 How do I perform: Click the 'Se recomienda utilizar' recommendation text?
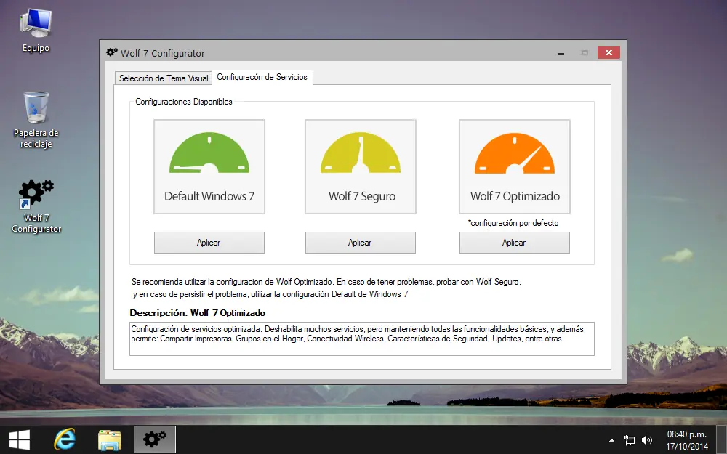coord(326,288)
